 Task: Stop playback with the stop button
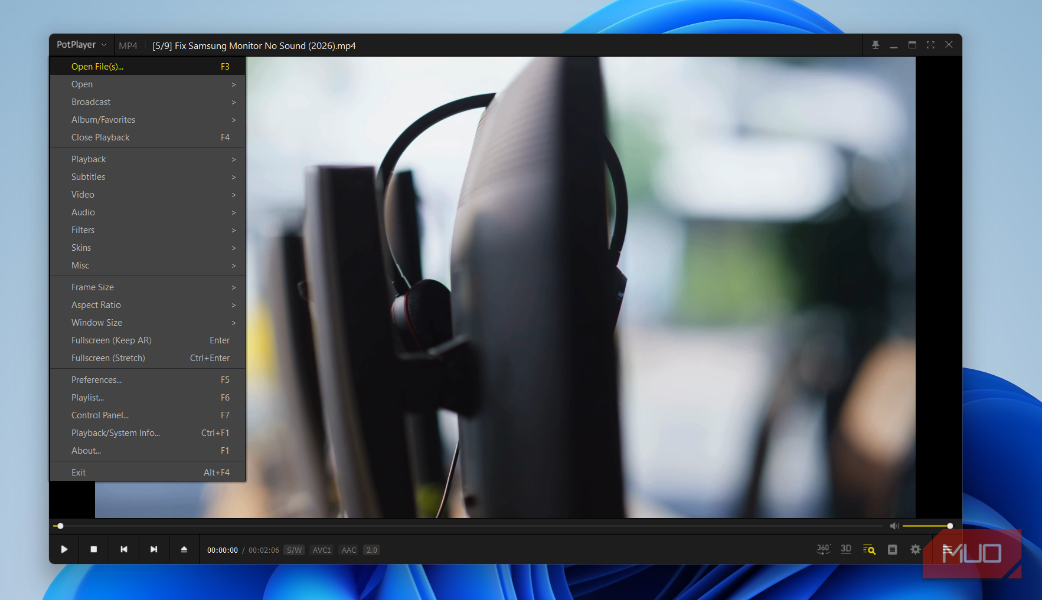tap(94, 549)
